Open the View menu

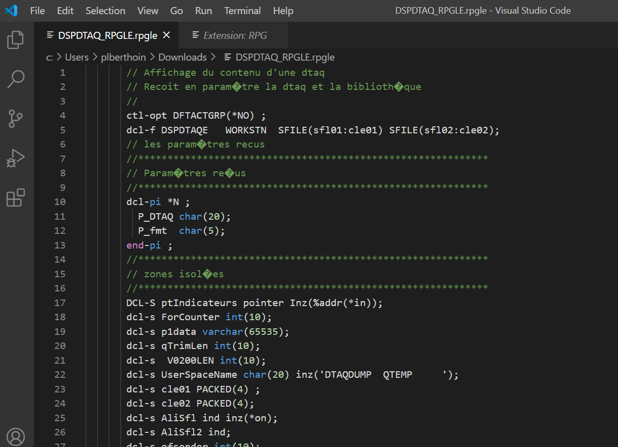(148, 11)
